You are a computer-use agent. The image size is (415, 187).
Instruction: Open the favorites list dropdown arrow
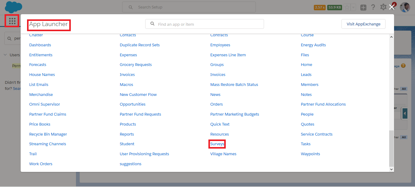pyautogui.click(x=353, y=7)
